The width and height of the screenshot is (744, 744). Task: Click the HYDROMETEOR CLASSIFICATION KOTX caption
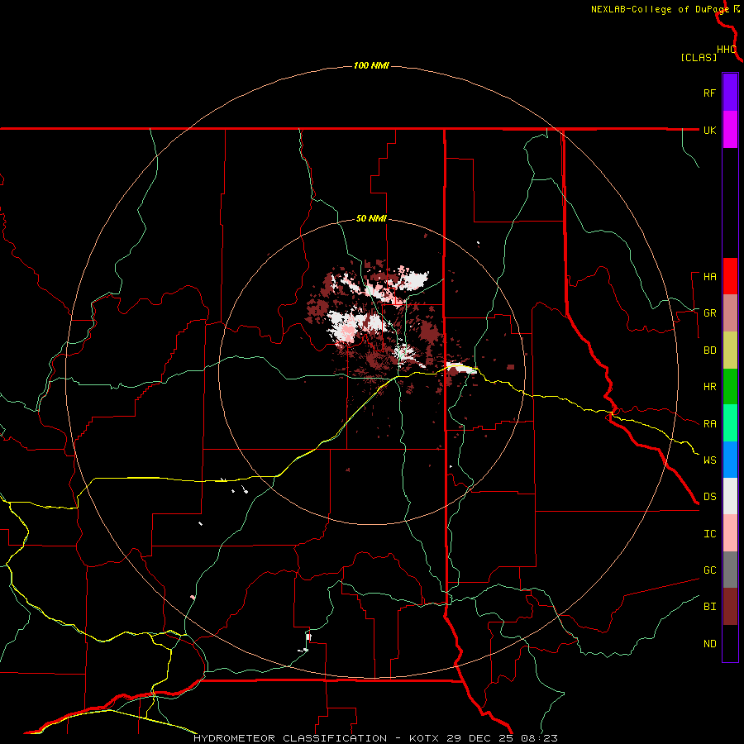click(x=375, y=738)
